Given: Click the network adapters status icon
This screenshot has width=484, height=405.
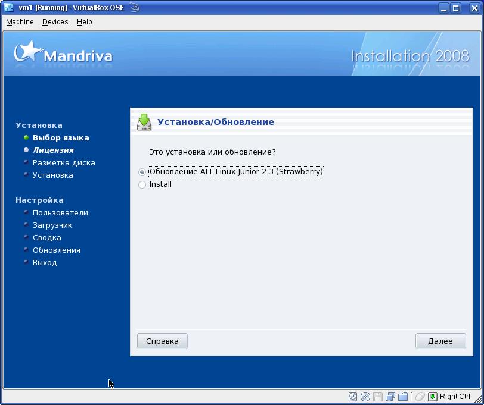Looking at the screenshot, I should coord(390,396).
